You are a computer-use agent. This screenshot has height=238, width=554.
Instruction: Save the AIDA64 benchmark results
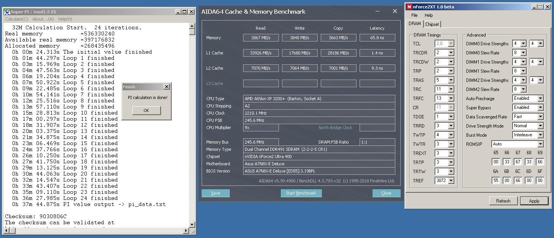click(x=215, y=193)
